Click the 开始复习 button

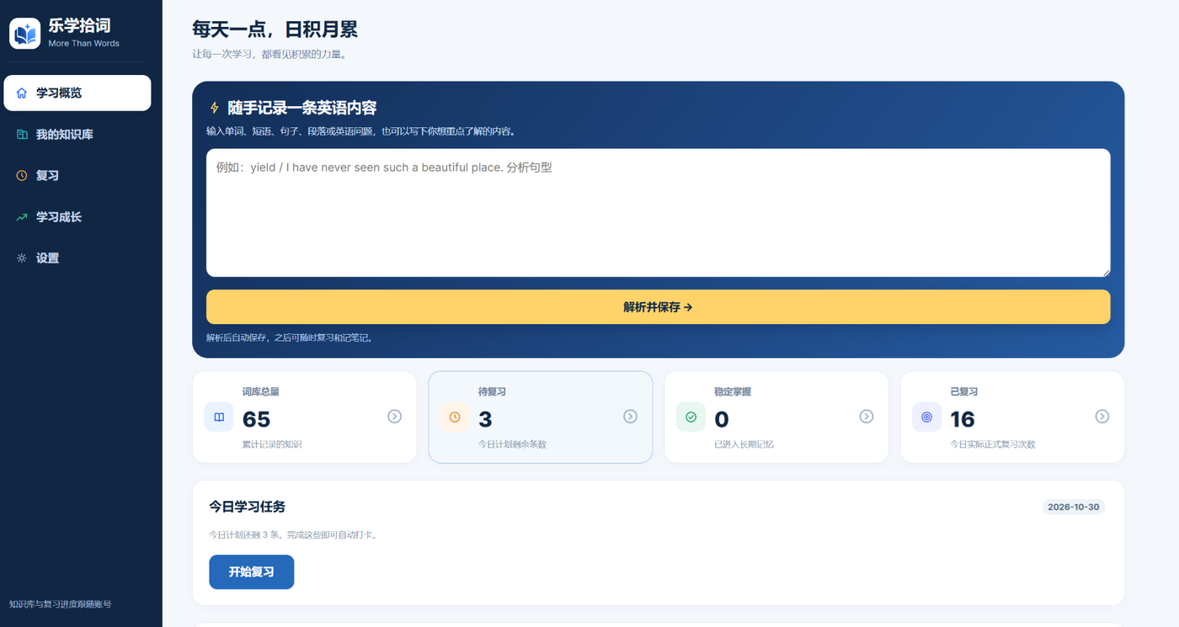pyautogui.click(x=251, y=571)
